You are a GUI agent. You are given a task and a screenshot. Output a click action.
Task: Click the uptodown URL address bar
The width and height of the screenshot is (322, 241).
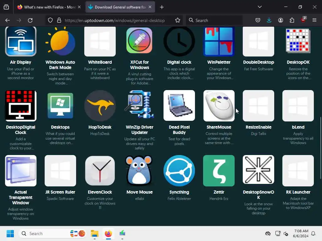(x=114, y=20)
